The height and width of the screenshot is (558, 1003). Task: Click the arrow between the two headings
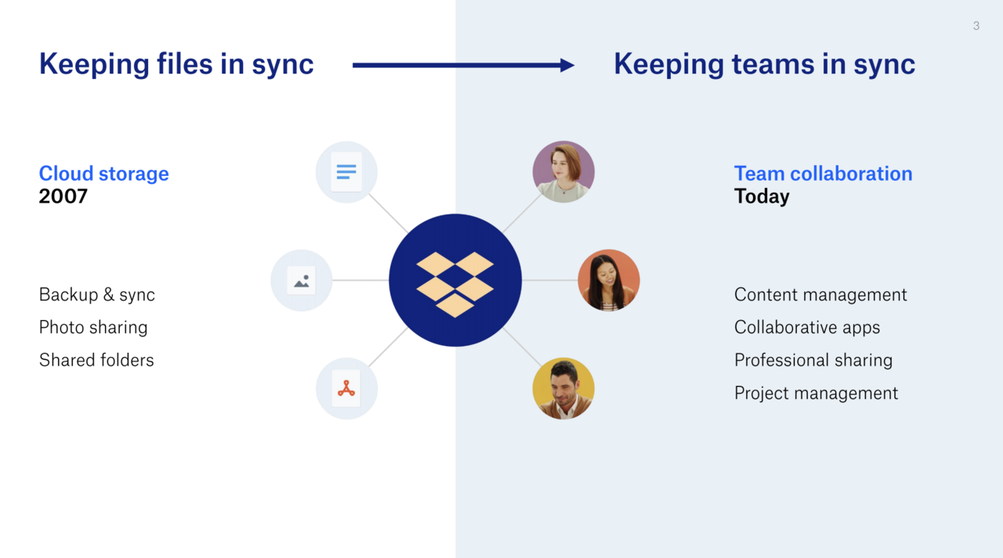click(x=463, y=66)
